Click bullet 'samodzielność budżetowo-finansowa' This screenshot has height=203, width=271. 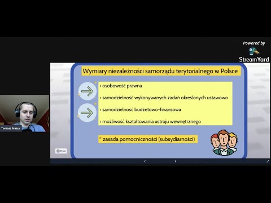click(142, 109)
